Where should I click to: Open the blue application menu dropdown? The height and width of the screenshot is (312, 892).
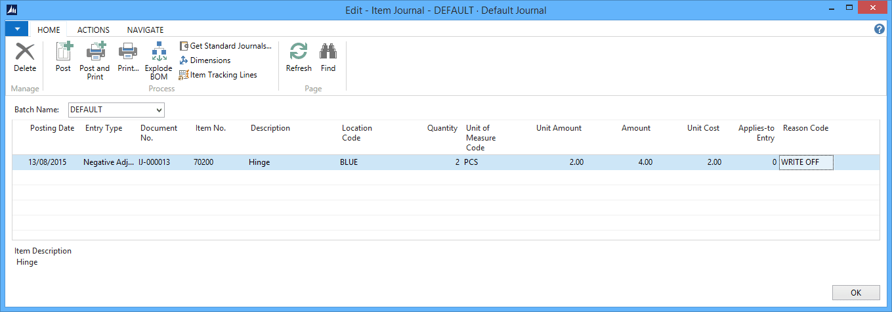(x=16, y=30)
